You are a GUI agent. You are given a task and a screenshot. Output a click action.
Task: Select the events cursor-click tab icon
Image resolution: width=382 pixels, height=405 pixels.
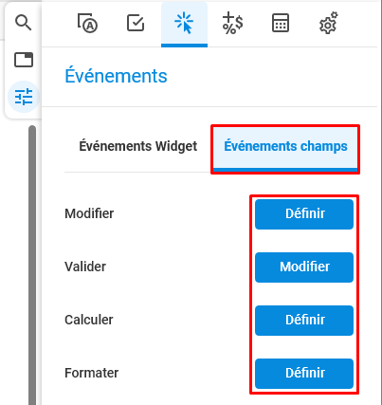184,24
